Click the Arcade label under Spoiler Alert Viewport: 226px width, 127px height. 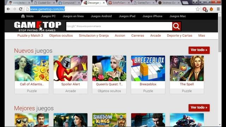tap(71, 91)
